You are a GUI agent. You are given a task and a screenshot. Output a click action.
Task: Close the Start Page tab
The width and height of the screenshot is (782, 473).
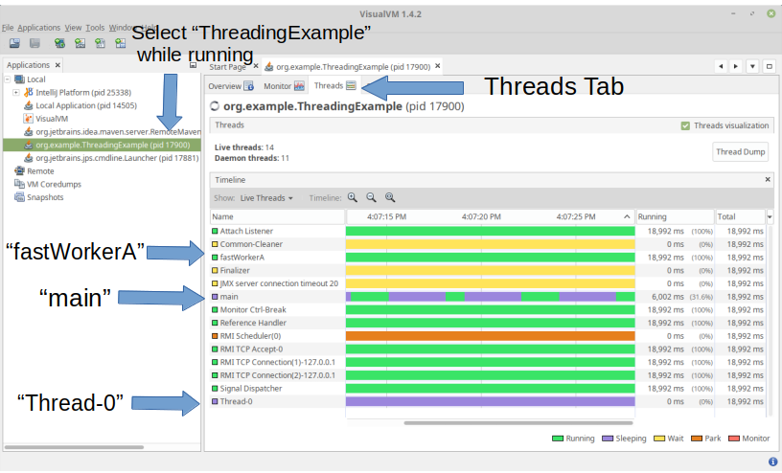pos(256,66)
